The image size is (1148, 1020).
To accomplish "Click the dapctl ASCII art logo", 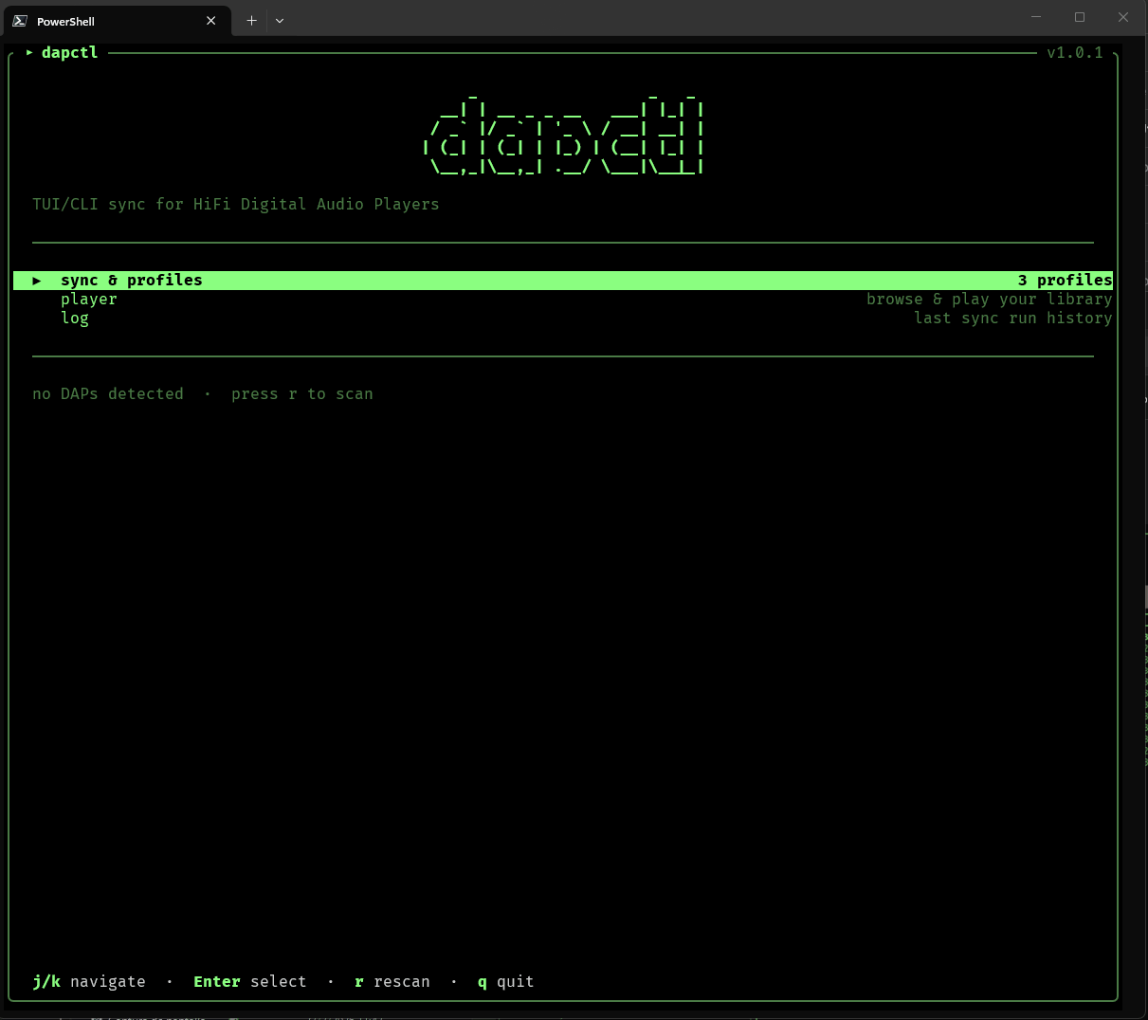I will click(563, 134).
